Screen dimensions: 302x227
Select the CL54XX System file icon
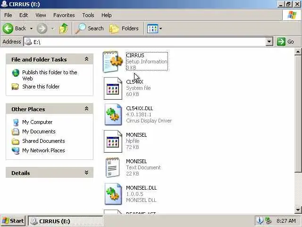[x=113, y=88]
